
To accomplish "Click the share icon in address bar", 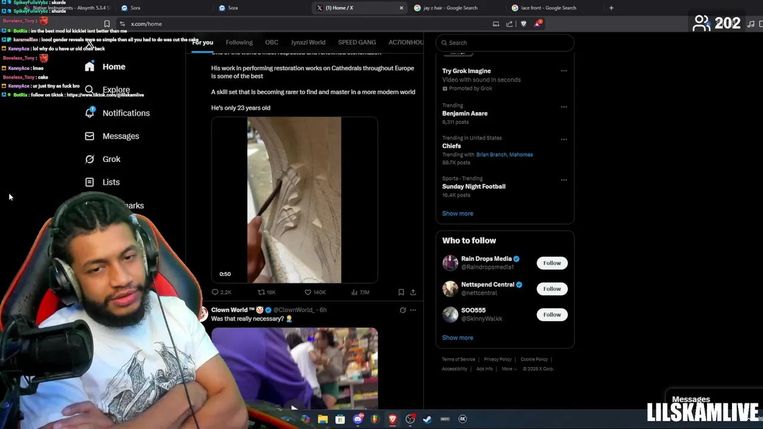I will [x=509, y=24].
